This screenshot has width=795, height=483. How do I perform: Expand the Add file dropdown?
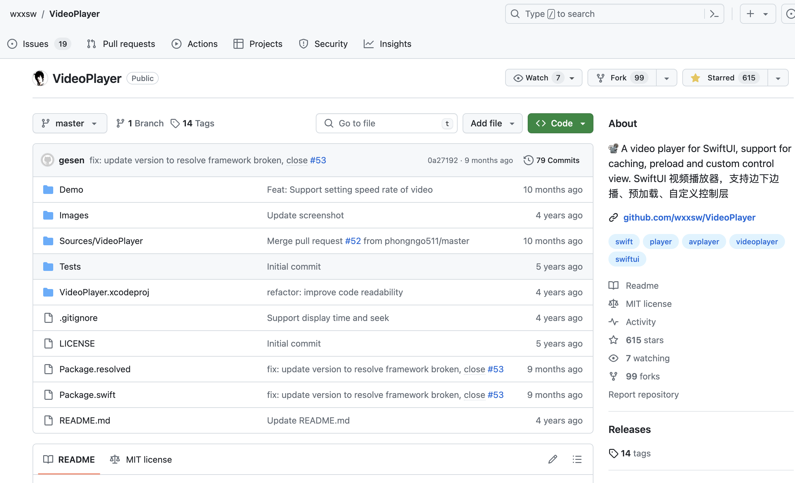click(x=492, y=123)
